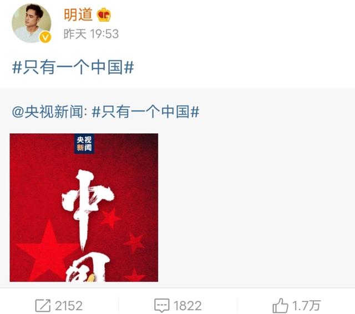Tap the small star beside the 中 character
Screen dimensions: 355x314
[x=111, y=218]
